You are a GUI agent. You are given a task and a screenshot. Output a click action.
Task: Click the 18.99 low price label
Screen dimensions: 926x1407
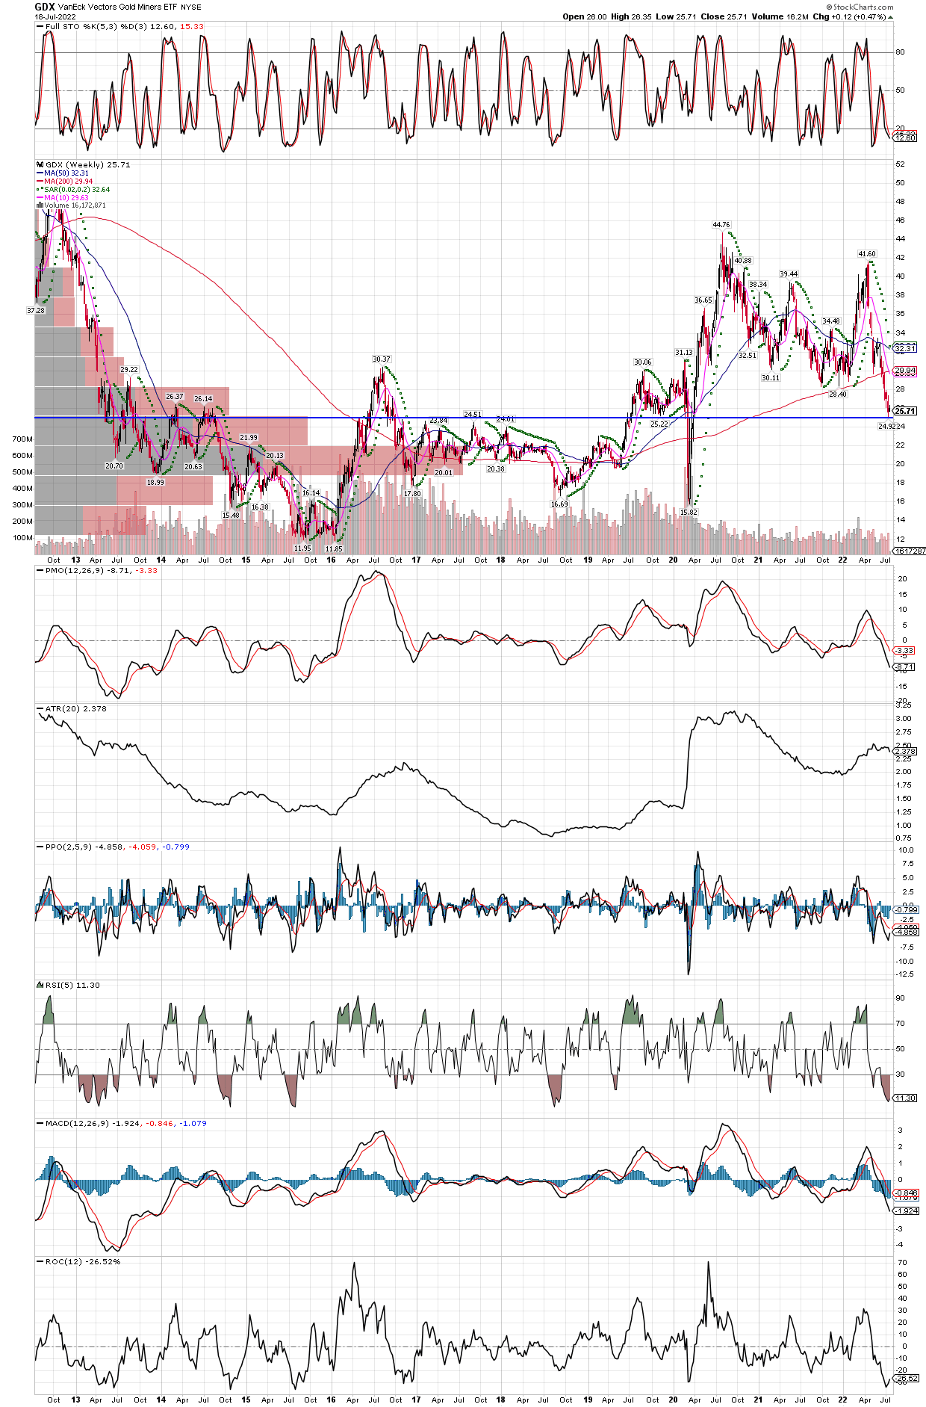point(155,483)
